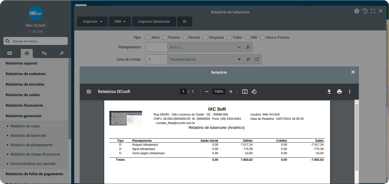Click the Planejamento Buscar text field

(202, 47)
